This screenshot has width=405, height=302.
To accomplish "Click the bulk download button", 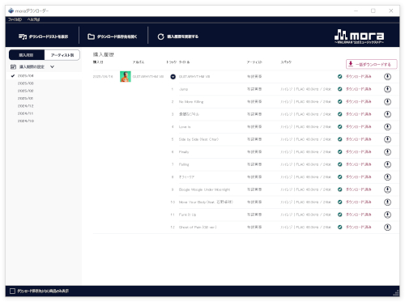I will tap(372, 64).
